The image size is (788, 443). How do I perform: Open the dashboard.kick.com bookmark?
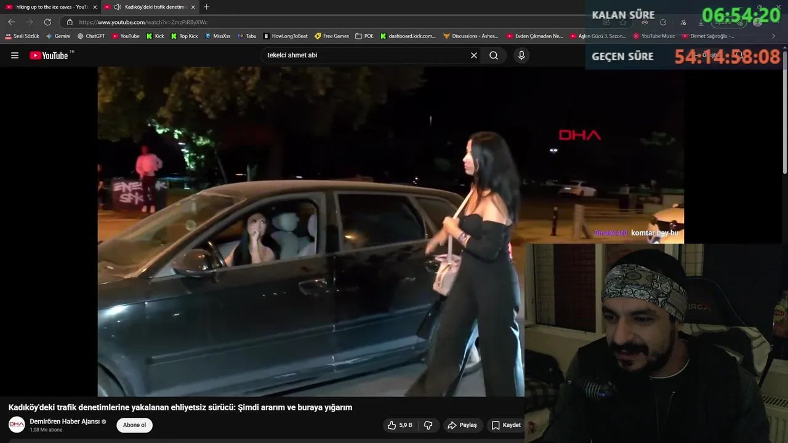408,36
